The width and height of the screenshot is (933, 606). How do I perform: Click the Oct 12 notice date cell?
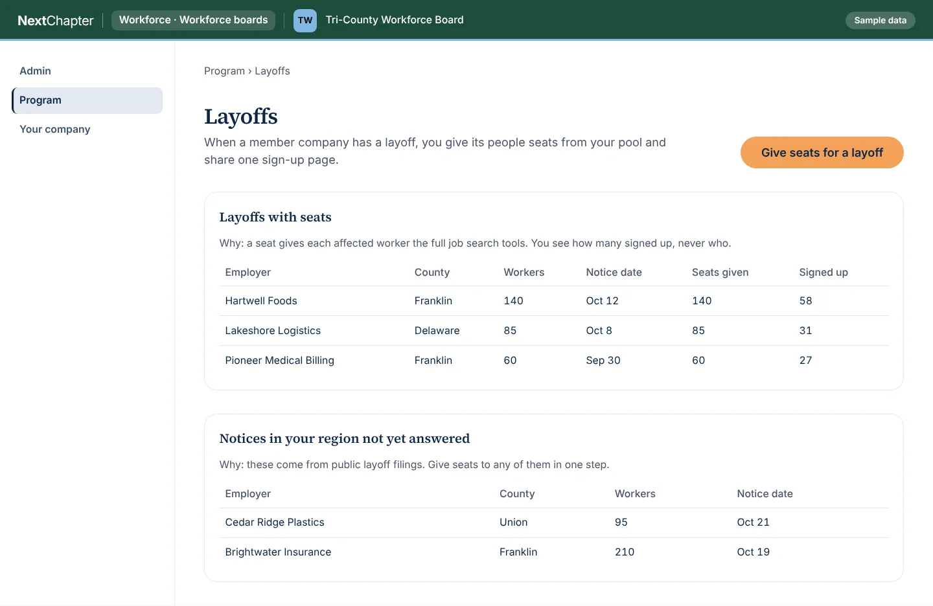602,301
